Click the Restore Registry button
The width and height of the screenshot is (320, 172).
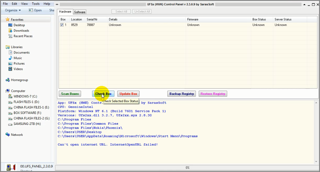213,94
